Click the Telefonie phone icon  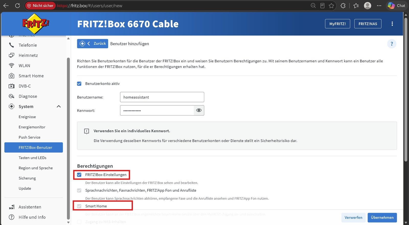click(x=12, y=45)
